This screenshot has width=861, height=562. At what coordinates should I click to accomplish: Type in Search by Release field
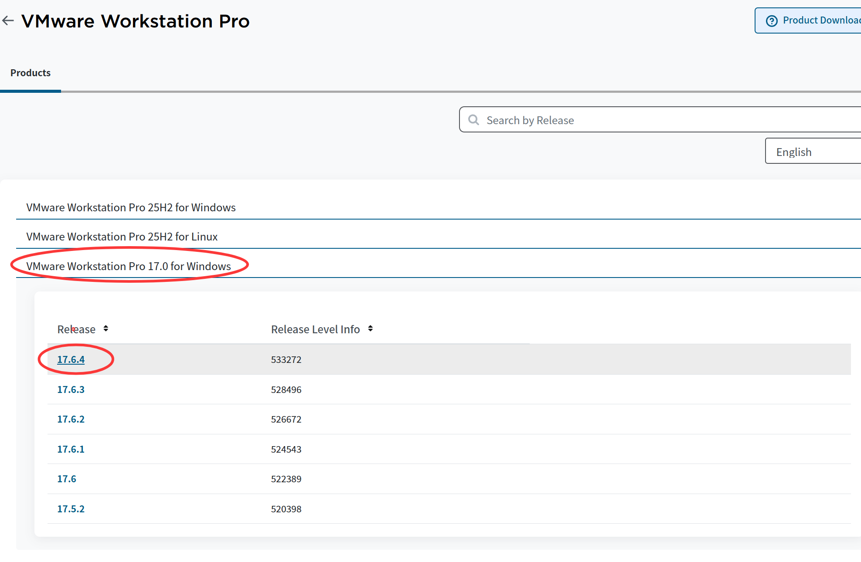click(x=654, y=120)
